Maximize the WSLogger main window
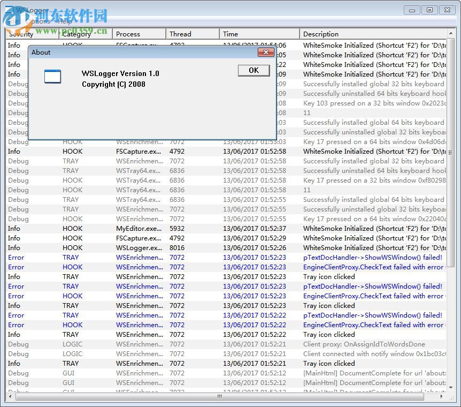The height and width of the screenshot is (407, 461). point(429,10)
